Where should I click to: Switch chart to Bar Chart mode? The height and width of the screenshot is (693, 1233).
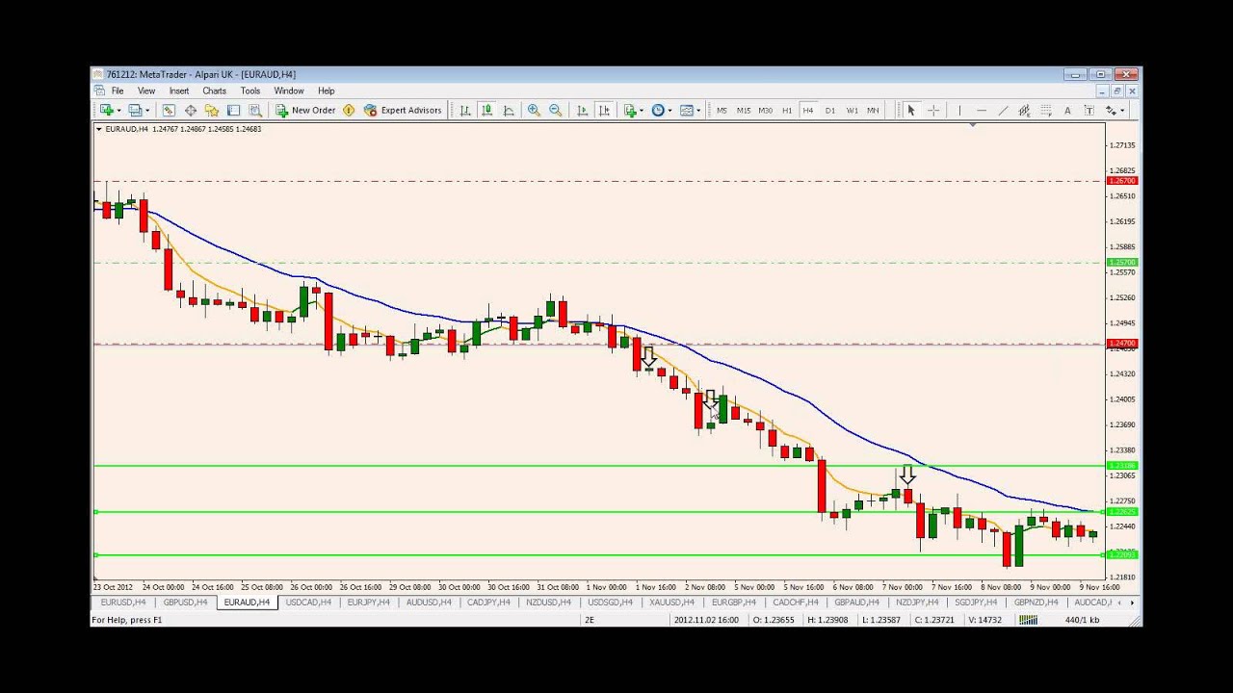[x=465, y=111]
